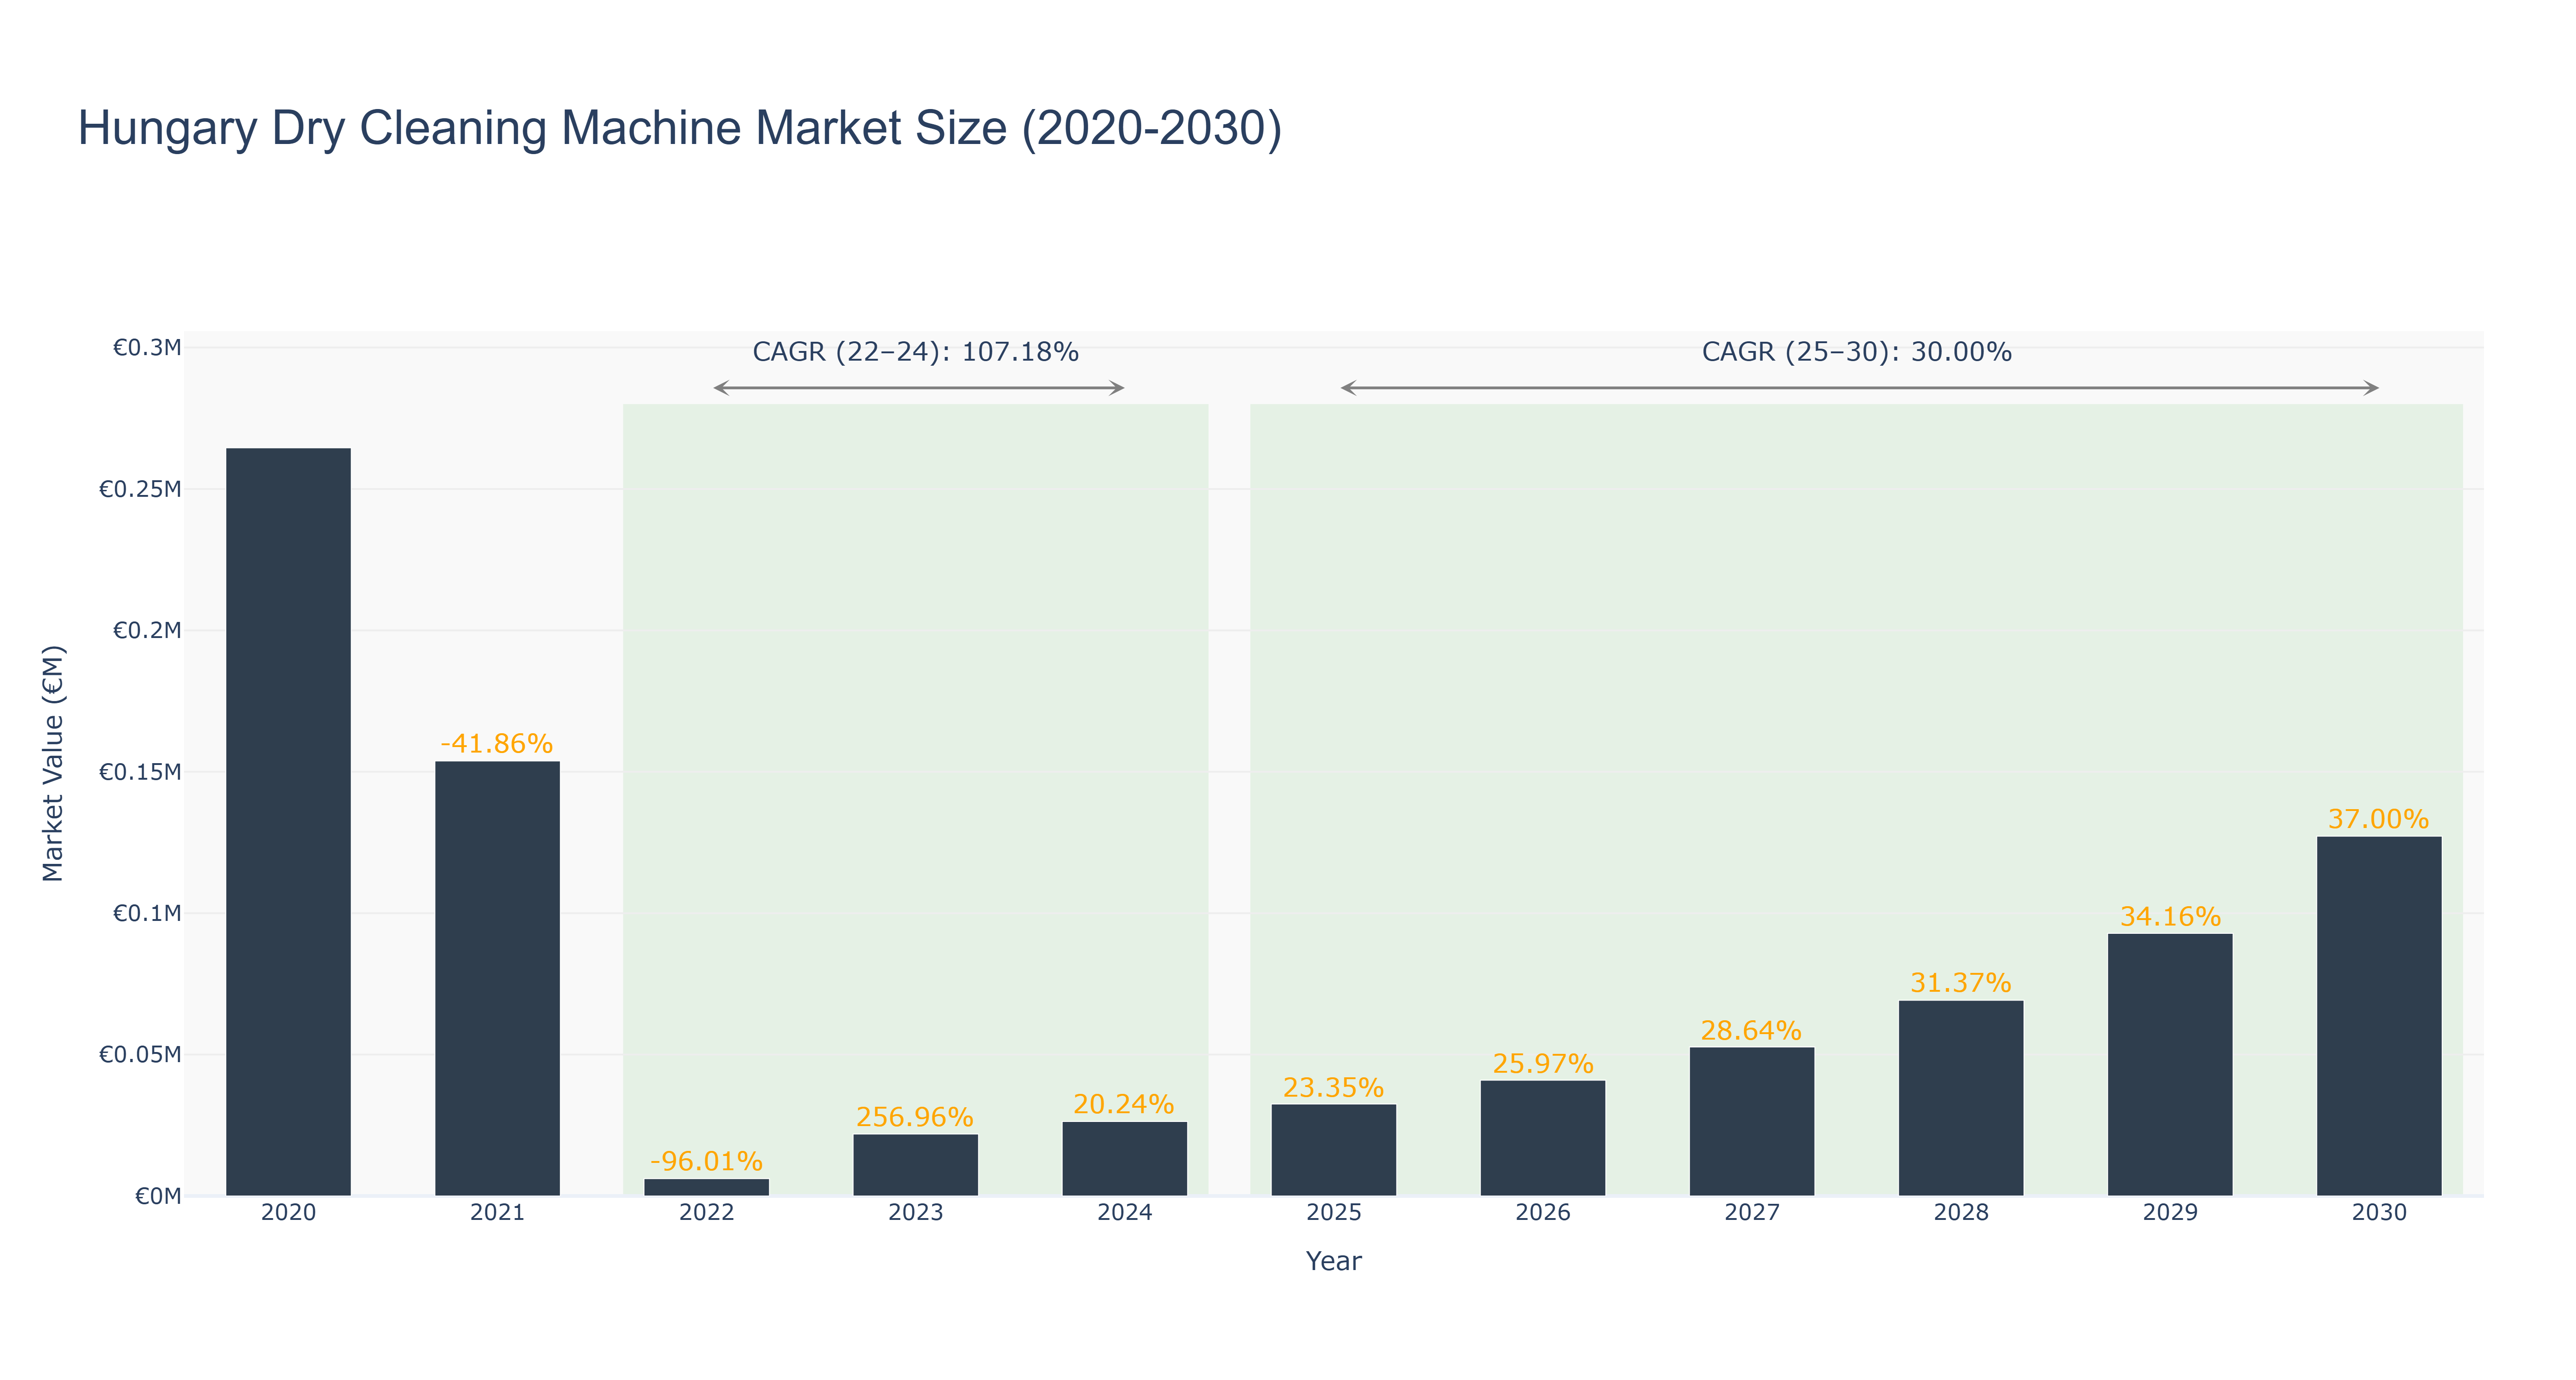This screenshot has height=1380, width=2576.
Task: Click the 20.24% growth label
Action: pyautogui.click(x=1124, y=1104)
